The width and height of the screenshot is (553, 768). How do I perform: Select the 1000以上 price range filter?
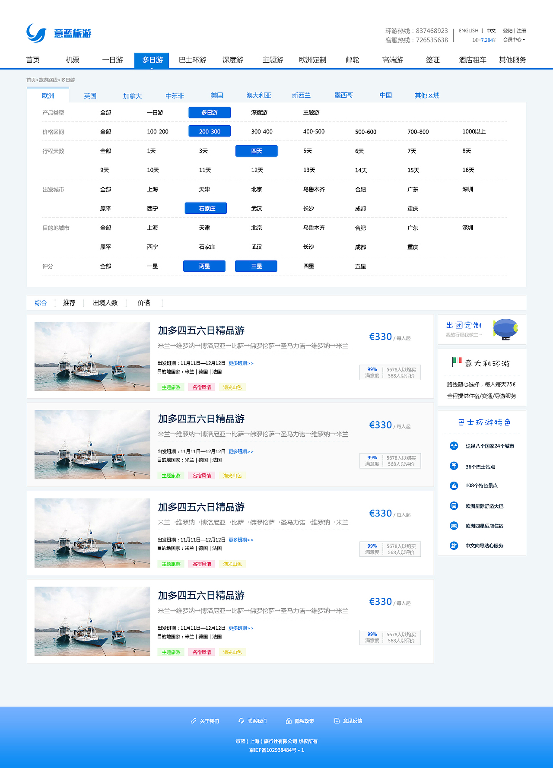[474, 131]
